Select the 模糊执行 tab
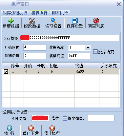Image resolution: width=124 pixels, height=136 pixels. pyautogui.click(x=39, y=13)
